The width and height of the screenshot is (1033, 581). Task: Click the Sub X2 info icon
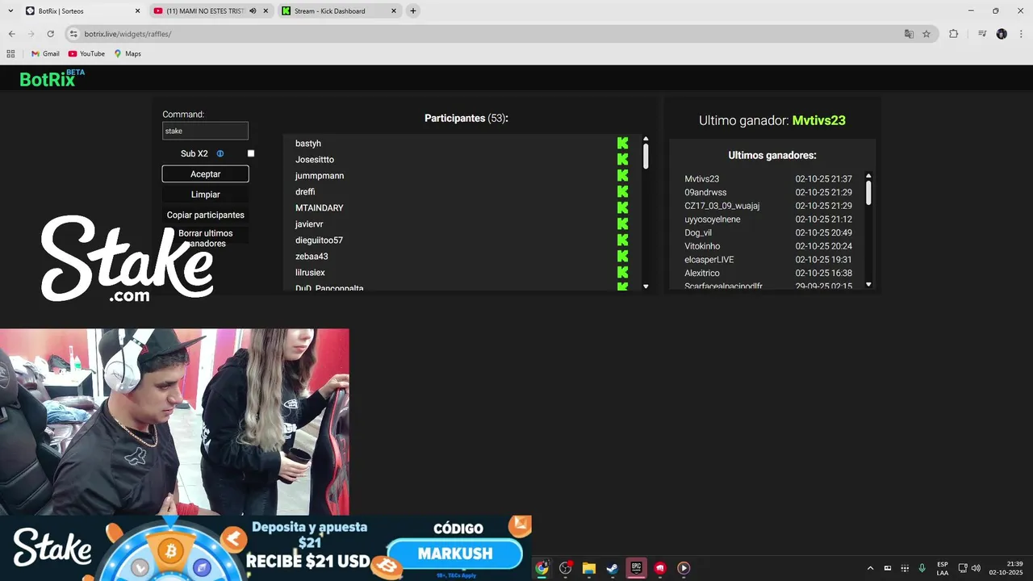pyautogui.click(x=220, y=153)
